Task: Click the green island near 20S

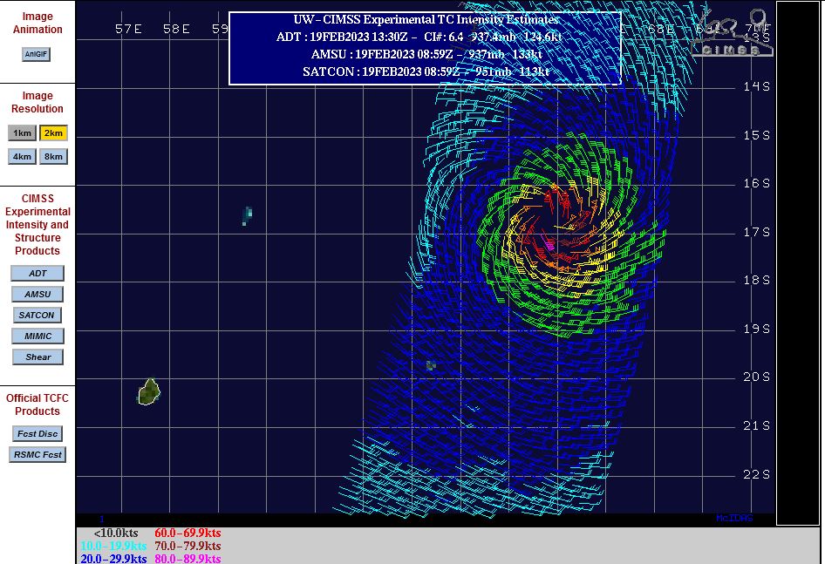Action: (149, 392)
